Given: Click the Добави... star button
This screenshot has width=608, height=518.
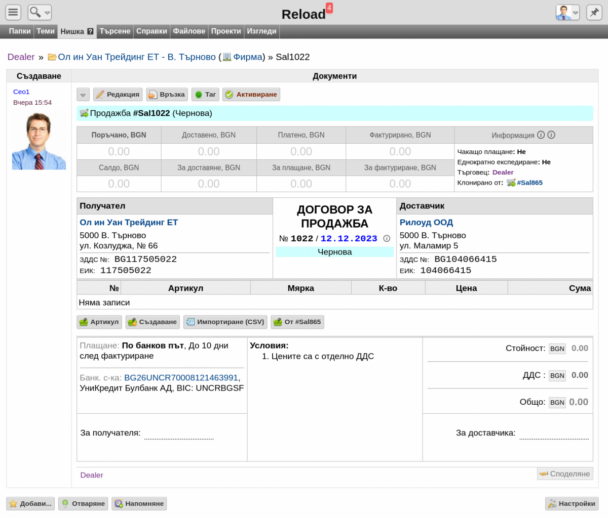Looking at the screenshot, I should coord(30,504).
